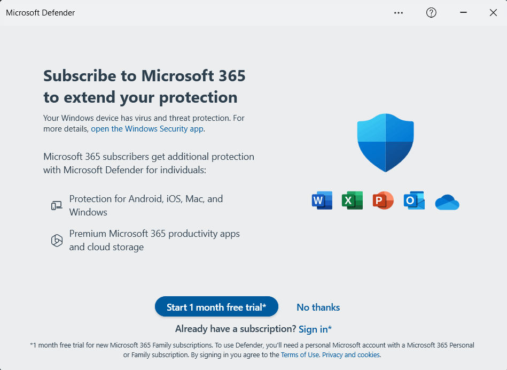Viewport: 507px width, 370px height.
Task: Click the blue Defender shield logo
Action: pyautogui.click(x=385, y=142)
